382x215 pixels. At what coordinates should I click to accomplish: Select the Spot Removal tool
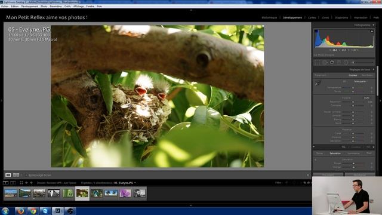pyautogui.click(x=325, y=63)
